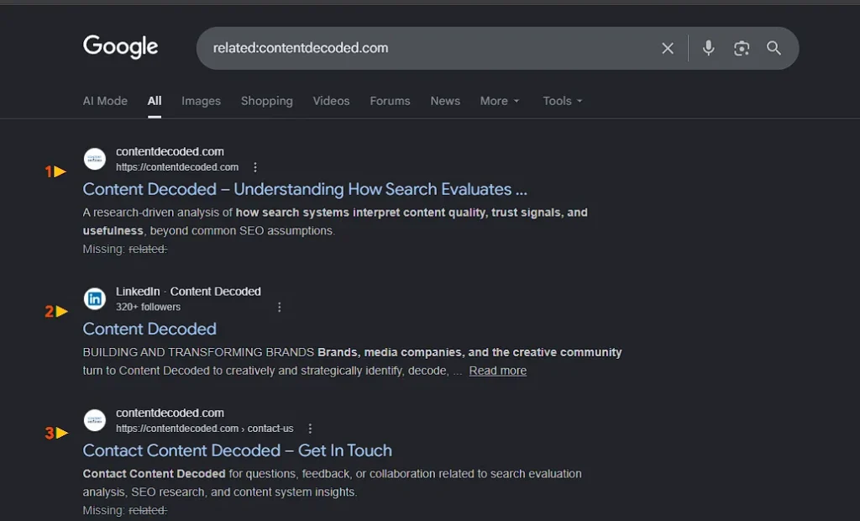Click the https://contentdecoded.com URL of first result

[177, 167]
